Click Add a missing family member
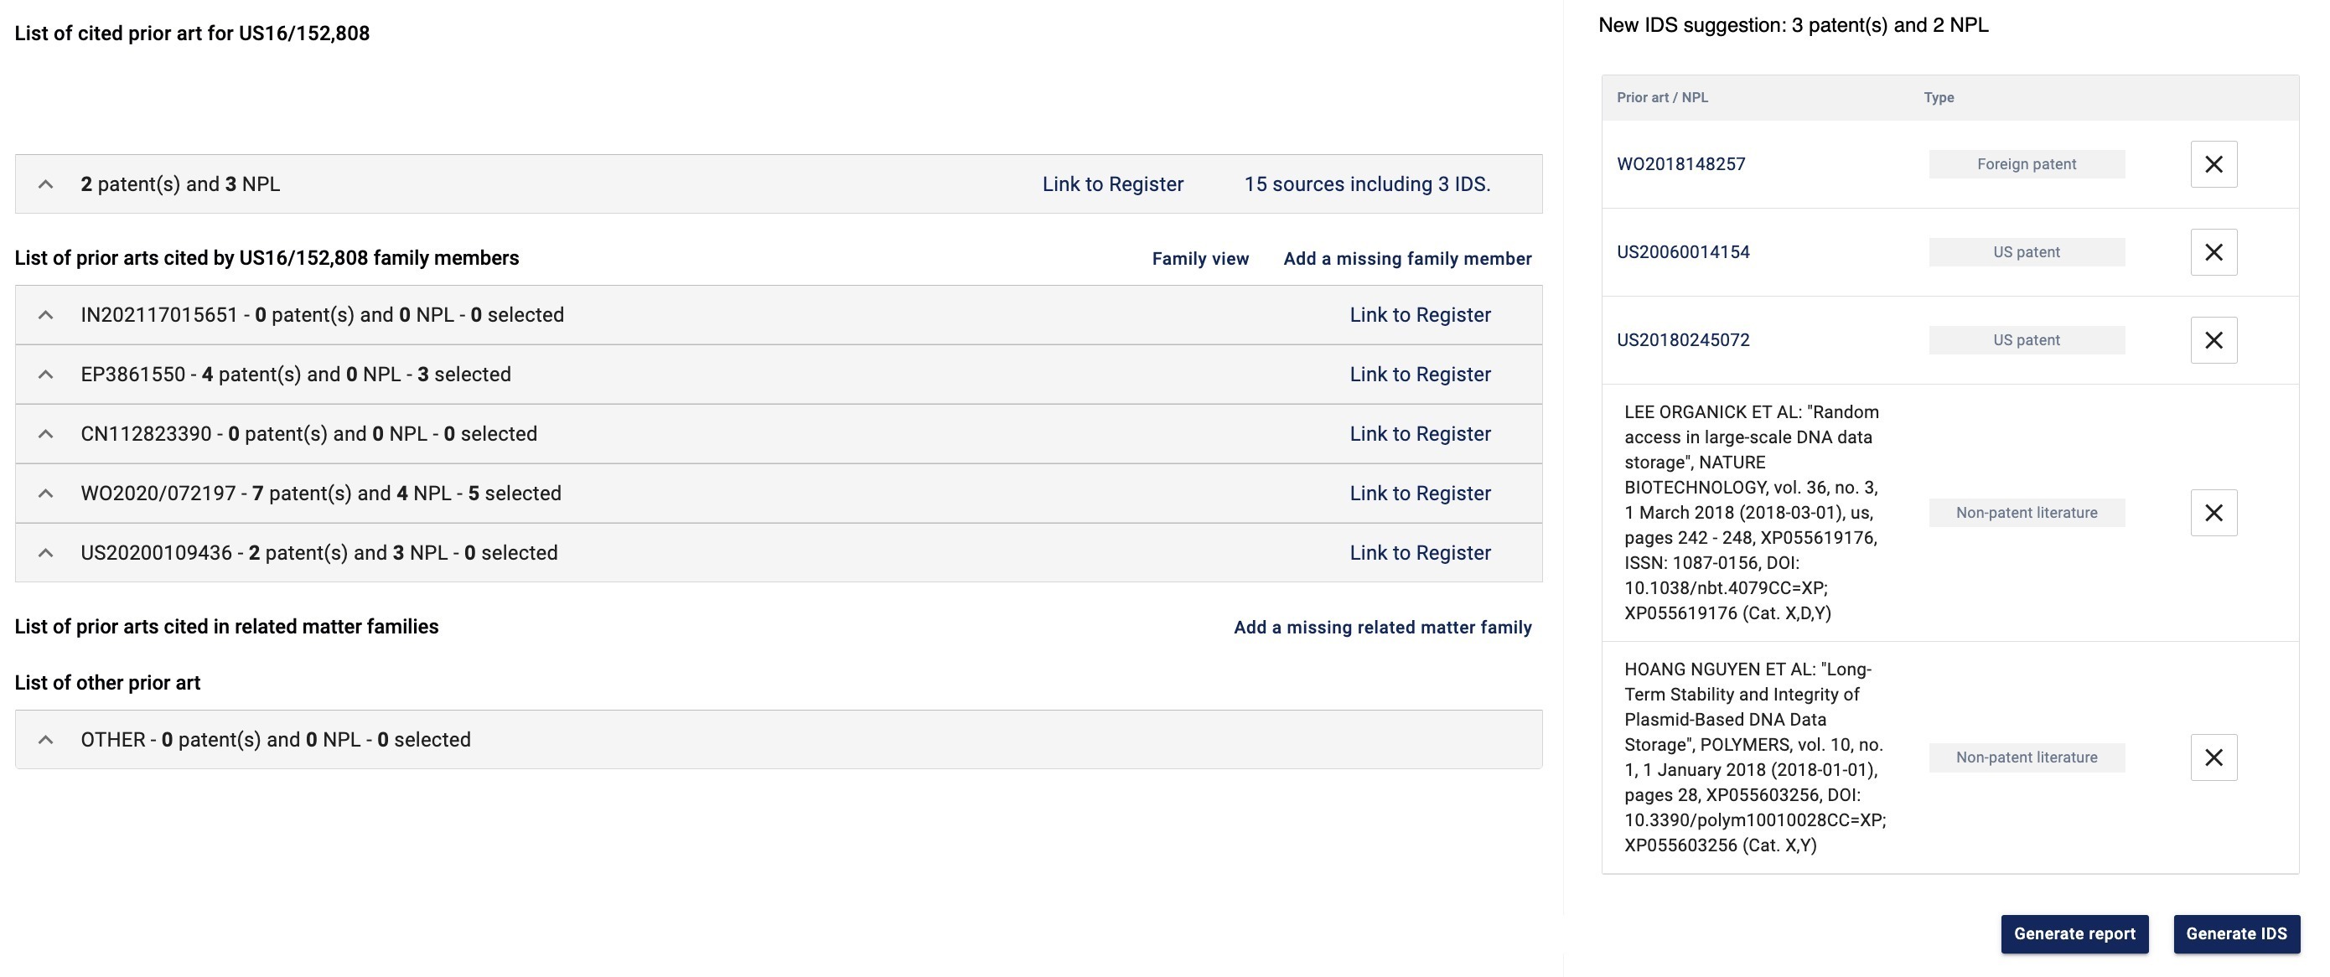Screen dimensions: 2330x977 click(1406, 259)
